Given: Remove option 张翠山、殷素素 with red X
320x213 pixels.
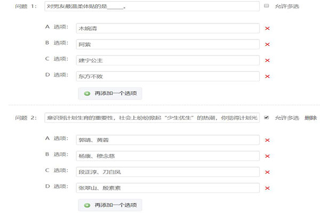Looking at the screenshot, I should click(267, 188).
